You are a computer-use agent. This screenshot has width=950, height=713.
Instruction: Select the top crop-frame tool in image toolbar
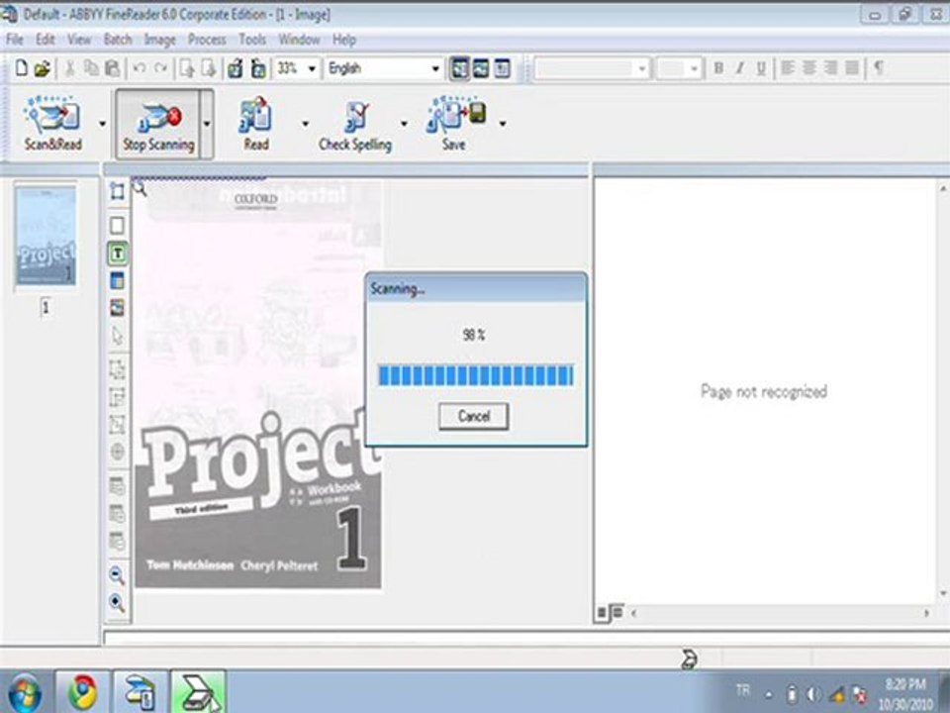(x=118, y=191)
